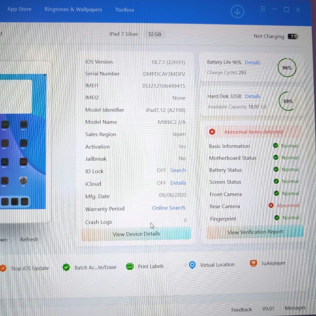Click the V9.01 version number

coord(268,309)
